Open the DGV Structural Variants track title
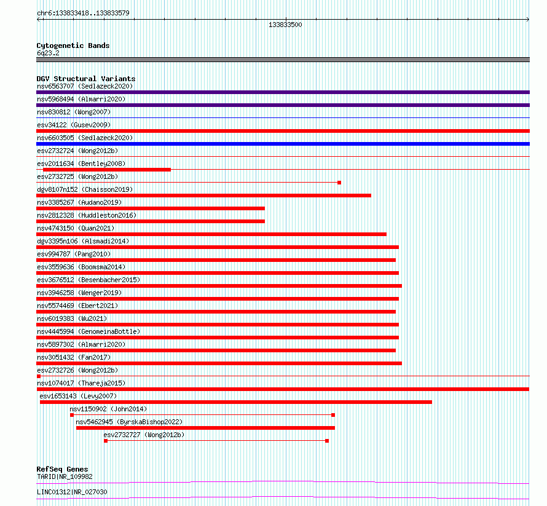Viewport: 547px width, 506px height. 86,79
